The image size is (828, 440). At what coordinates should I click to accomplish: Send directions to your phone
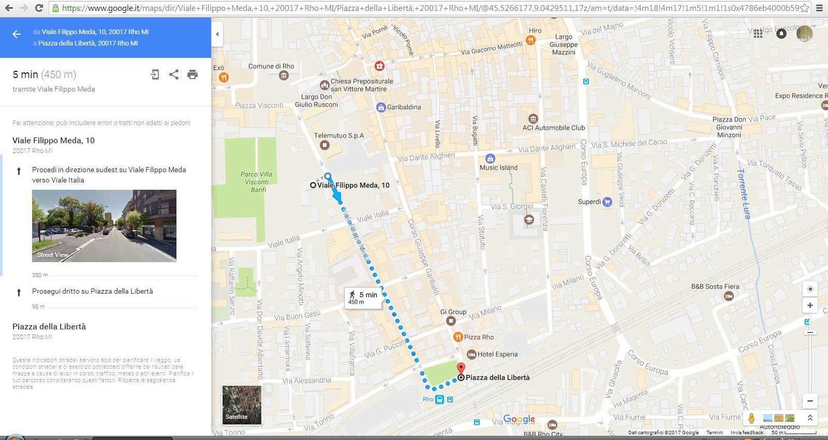155,74
